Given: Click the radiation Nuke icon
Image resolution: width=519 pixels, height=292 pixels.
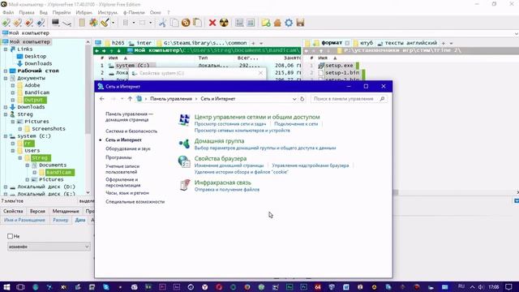Looking at the screenshot, I should [224, 23].
